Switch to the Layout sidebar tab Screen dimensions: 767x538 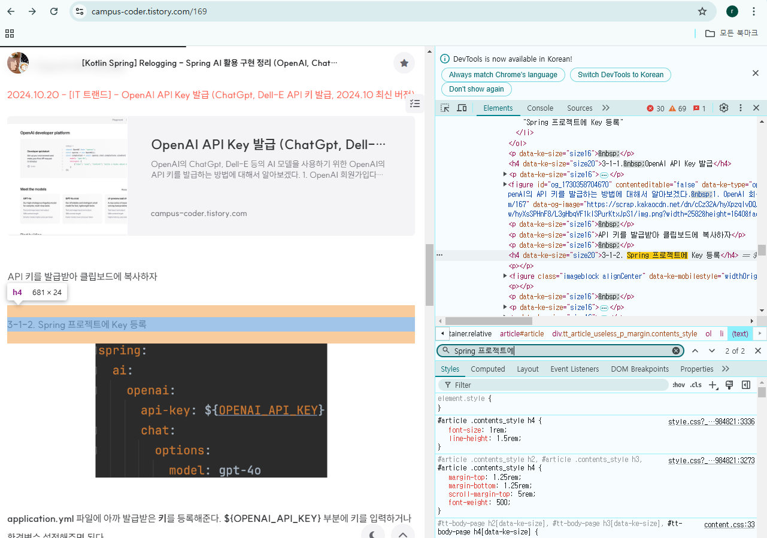527,369
